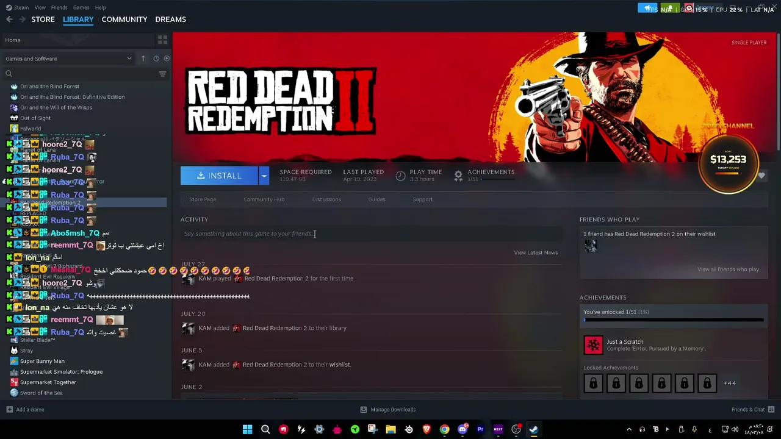Go back with the left arrow button
The image size is (781, 439).
(x=9, y=20)
